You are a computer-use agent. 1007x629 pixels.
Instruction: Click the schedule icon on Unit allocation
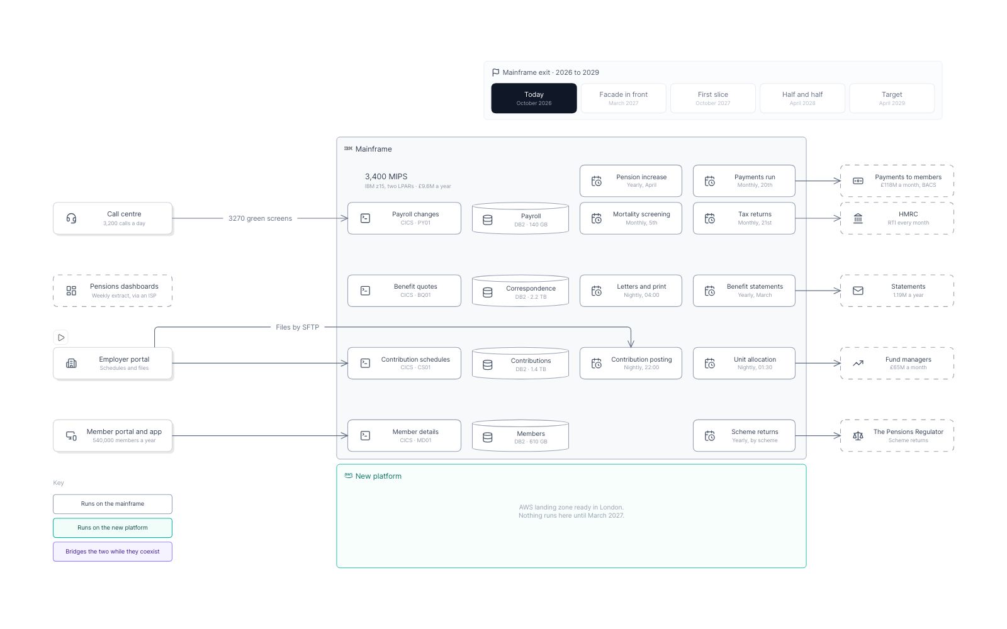click(710, 364)
